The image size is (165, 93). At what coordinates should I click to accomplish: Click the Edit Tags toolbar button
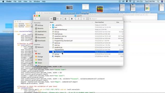(x=84, y=19)
